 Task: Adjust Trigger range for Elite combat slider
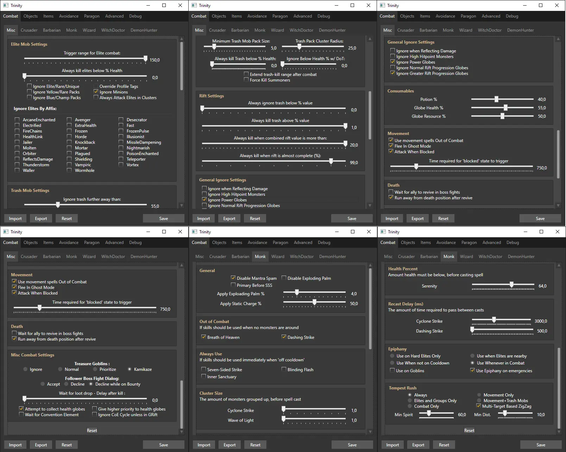tap(86, 59)
